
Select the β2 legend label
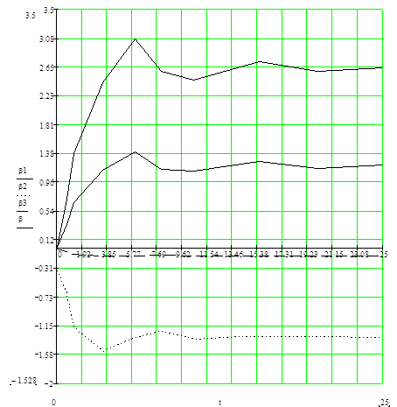[x=23, y=186]
